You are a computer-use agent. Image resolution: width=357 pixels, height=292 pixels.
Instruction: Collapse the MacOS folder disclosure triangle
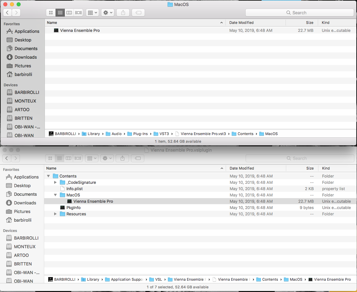[x=55, y=195]
